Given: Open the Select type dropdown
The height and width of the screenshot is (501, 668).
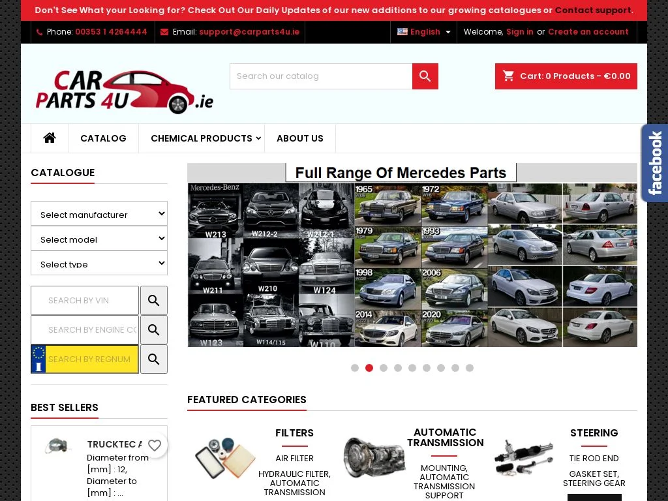Looking at the screenshot, I should [x=99, y=264].
